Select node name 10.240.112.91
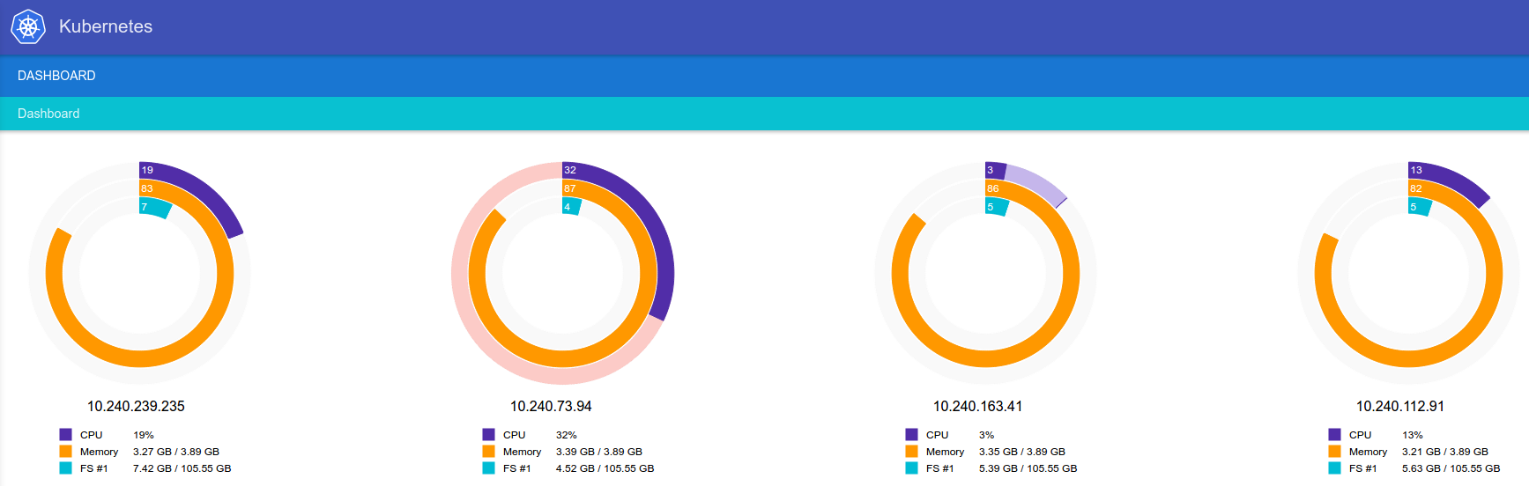Viewport: 1529px width, 486px height. [x=1399, y=406]
